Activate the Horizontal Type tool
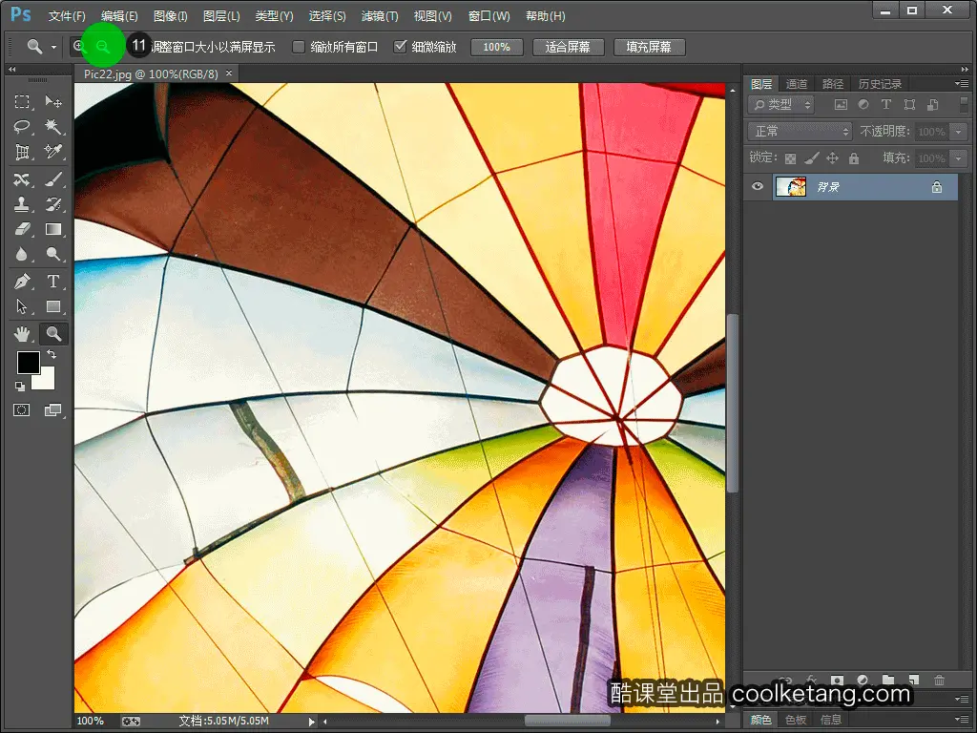 click(x=53, y=282)
